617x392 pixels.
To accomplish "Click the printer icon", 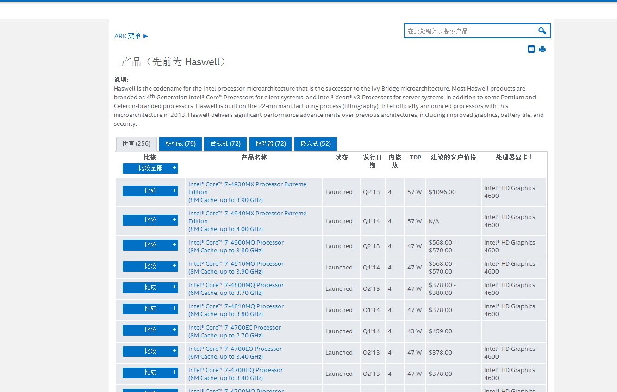I will coord(542,49).
